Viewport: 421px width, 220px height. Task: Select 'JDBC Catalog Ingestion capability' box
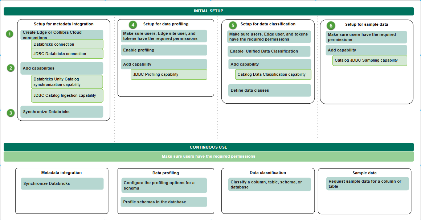[67, 96]
